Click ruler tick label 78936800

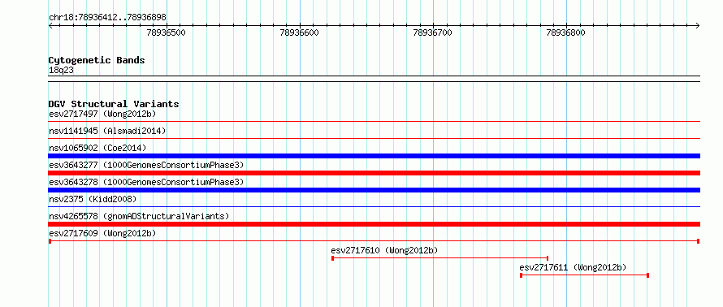pyautogui.click(x=565, y=32)
